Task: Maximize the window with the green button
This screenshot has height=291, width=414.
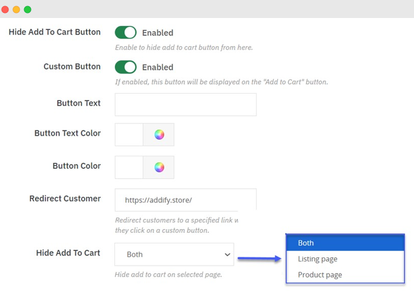Action: 28,10
